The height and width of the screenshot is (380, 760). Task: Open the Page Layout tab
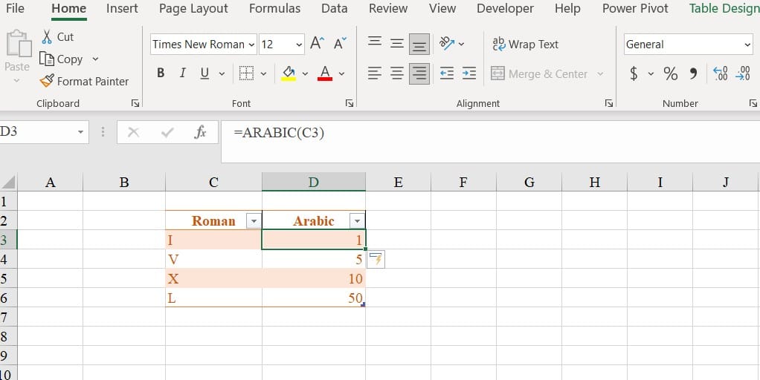coord(193,9)
